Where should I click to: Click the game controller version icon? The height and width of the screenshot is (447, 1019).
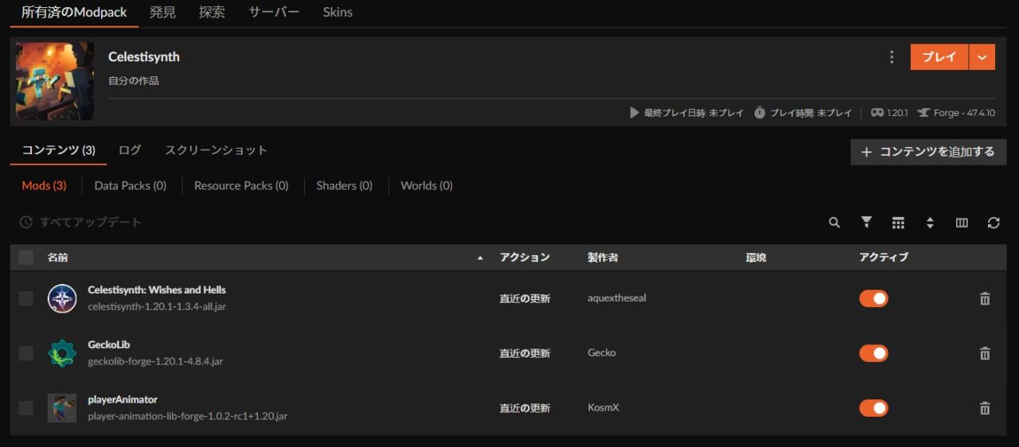[877, 113]
